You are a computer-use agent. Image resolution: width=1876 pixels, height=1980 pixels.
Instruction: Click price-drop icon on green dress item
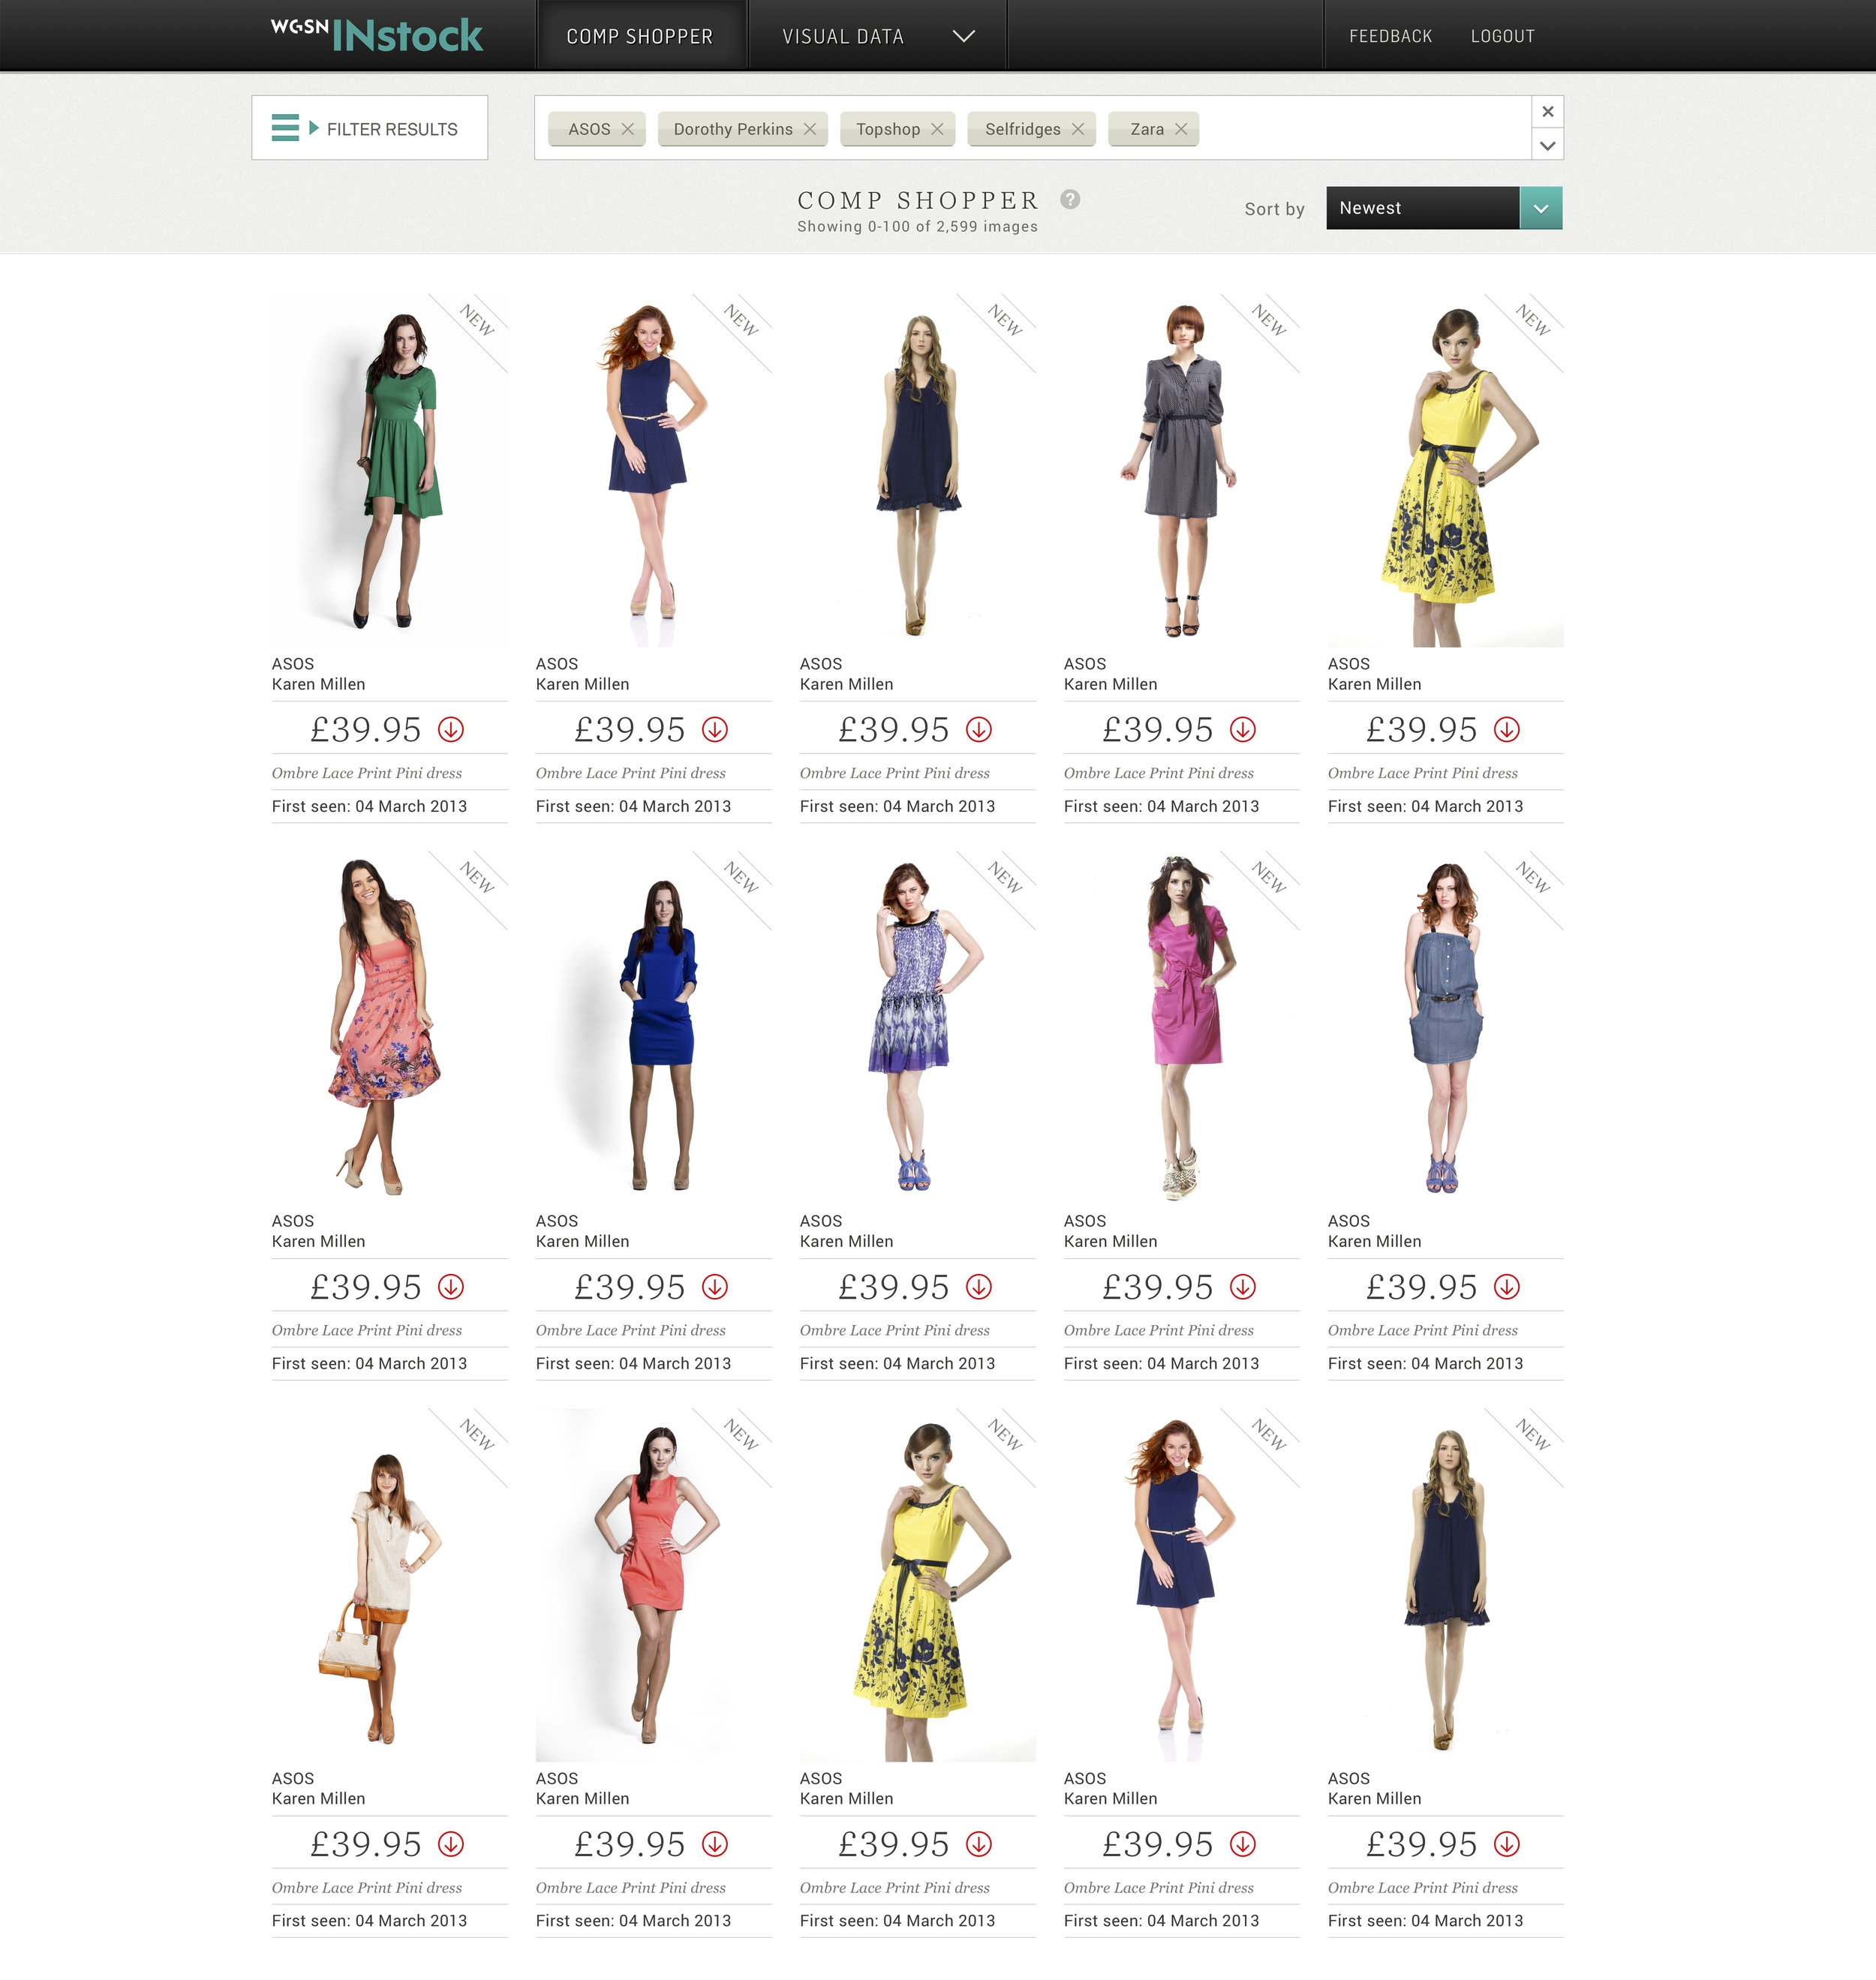pyautogui.click(x=451, y=730)
